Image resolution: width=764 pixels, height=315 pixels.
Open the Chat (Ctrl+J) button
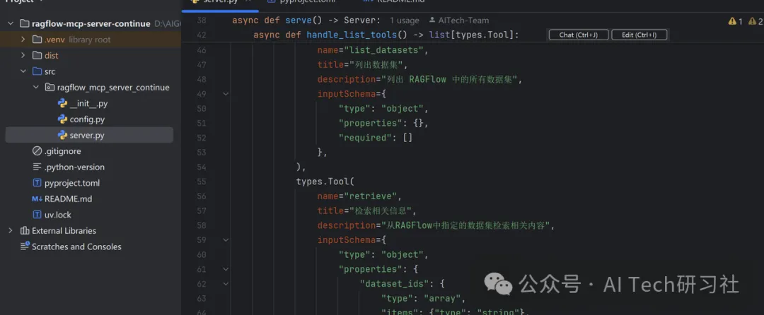579,35
